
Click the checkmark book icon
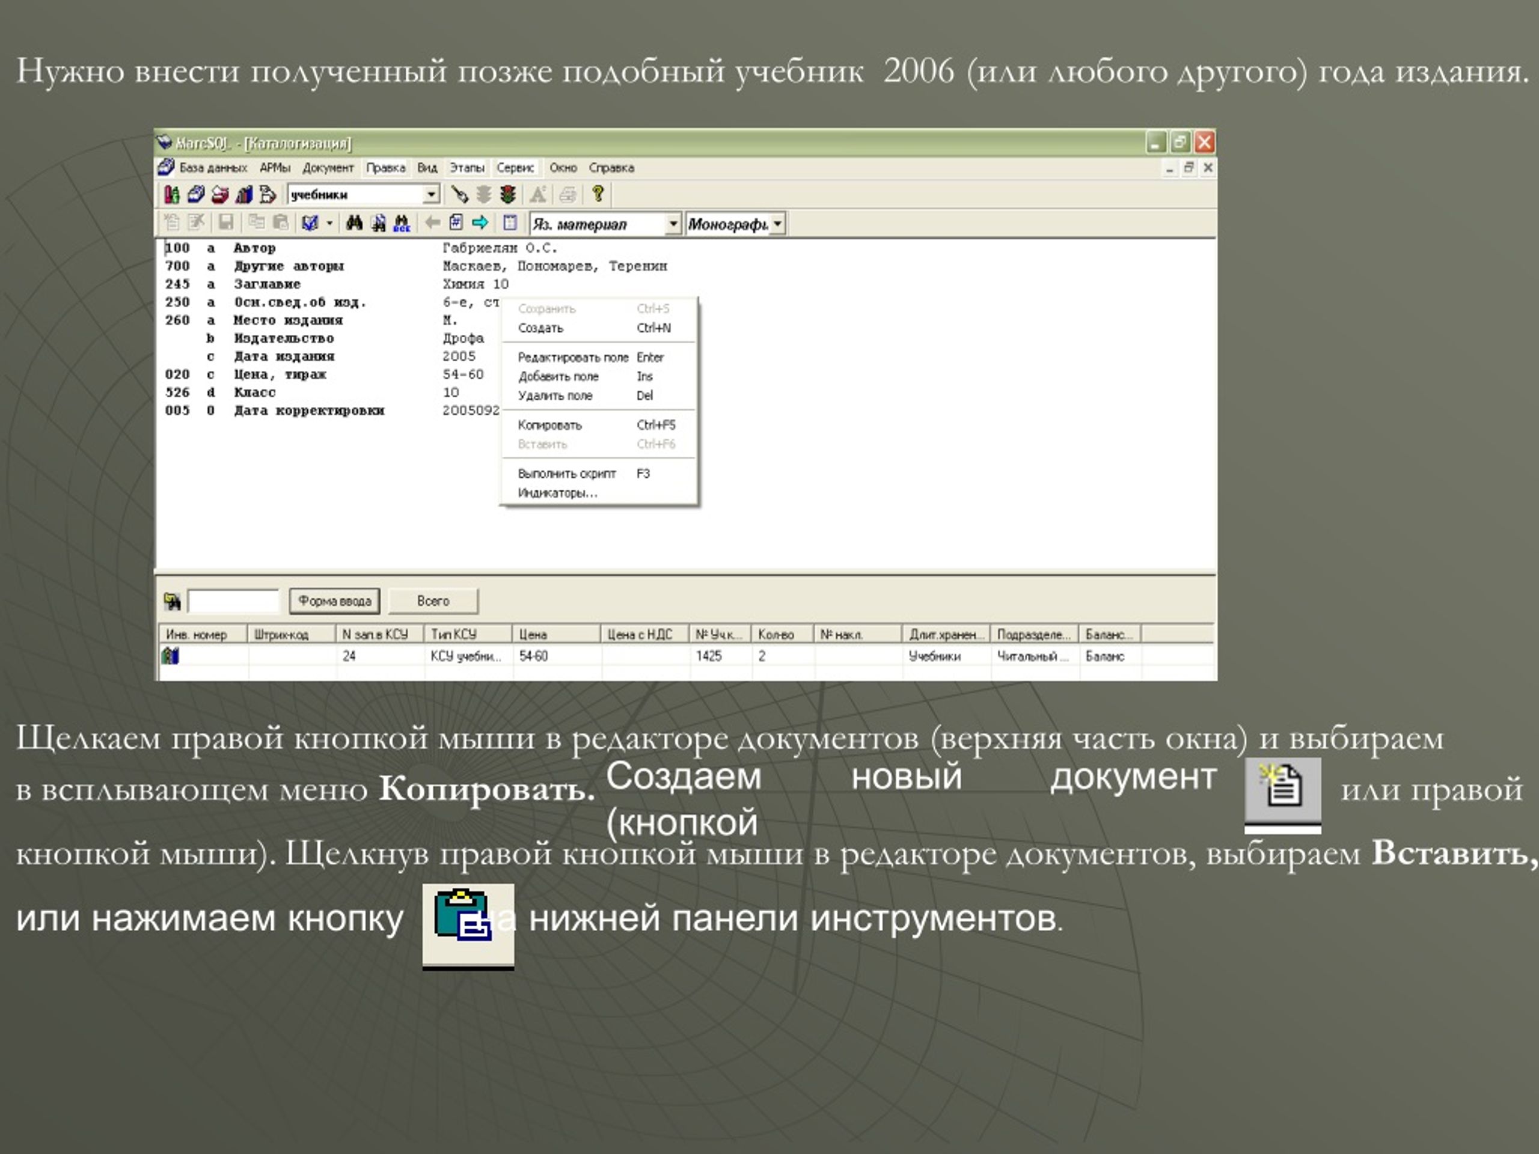pos(310,224)
